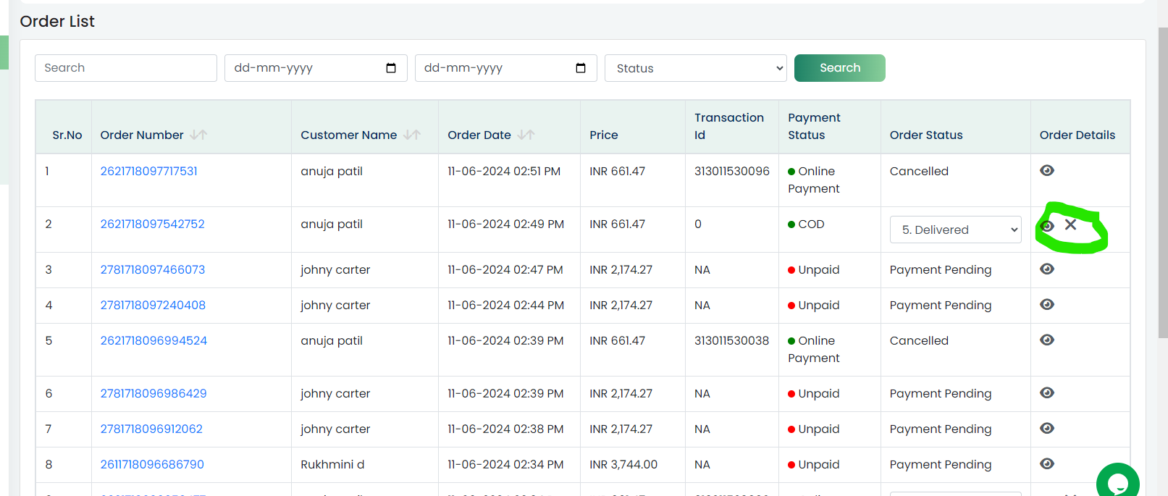Open the Status filter dropdown
1168x496 pixels.
(696, 68)
